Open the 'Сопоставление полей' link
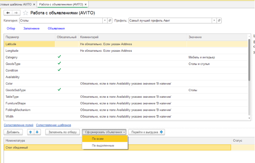Viewport: 255px width, 163px height. (18, 125)
